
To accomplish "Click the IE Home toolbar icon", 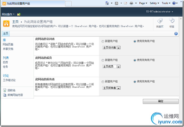I will pos(107,3).
